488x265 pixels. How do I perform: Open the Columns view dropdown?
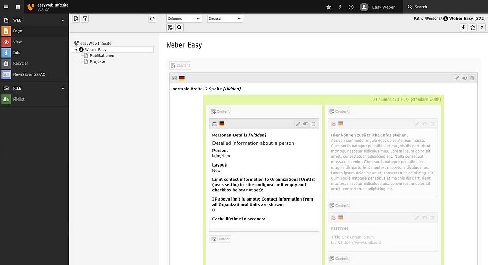(x=184, y=19)
